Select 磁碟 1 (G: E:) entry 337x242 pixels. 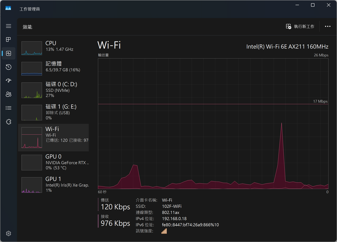(x=53, y=113)
